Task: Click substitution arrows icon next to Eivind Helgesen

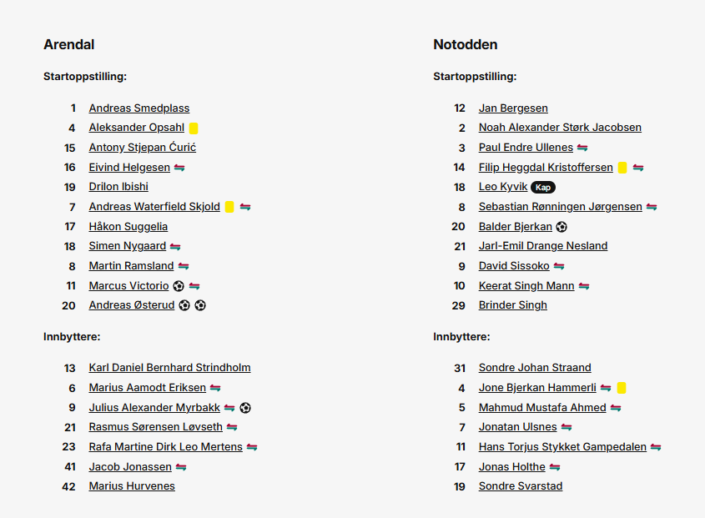Action: 179,168
